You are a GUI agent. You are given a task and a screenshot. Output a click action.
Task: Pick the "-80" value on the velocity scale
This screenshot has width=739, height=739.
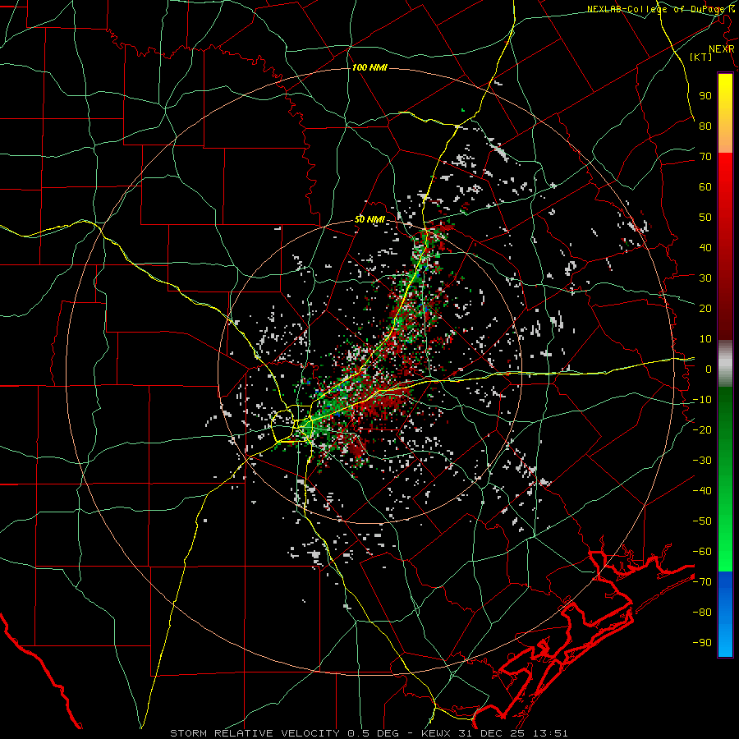(x=702, y=613)
